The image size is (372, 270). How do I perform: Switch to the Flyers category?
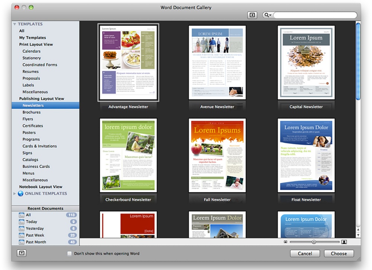(x=28, y=119)
